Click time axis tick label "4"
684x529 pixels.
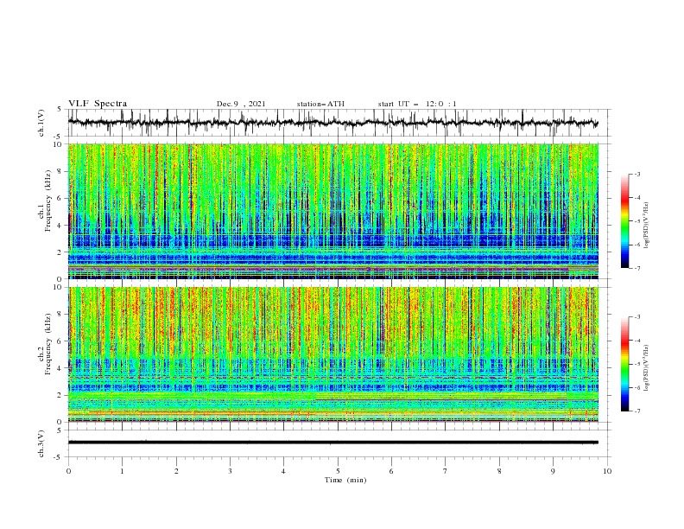283,471
